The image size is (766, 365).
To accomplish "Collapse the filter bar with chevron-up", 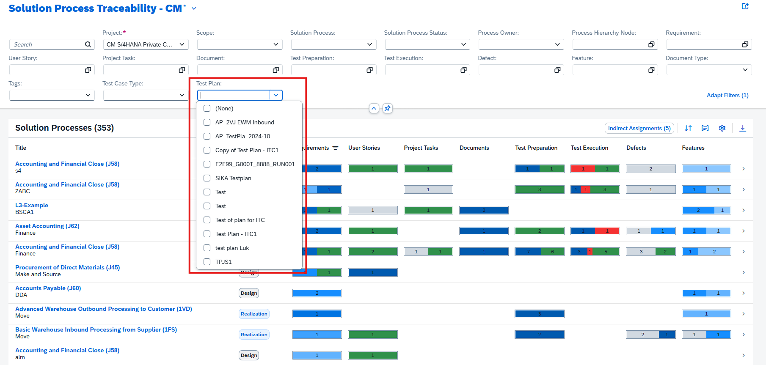I will [374, 108].
